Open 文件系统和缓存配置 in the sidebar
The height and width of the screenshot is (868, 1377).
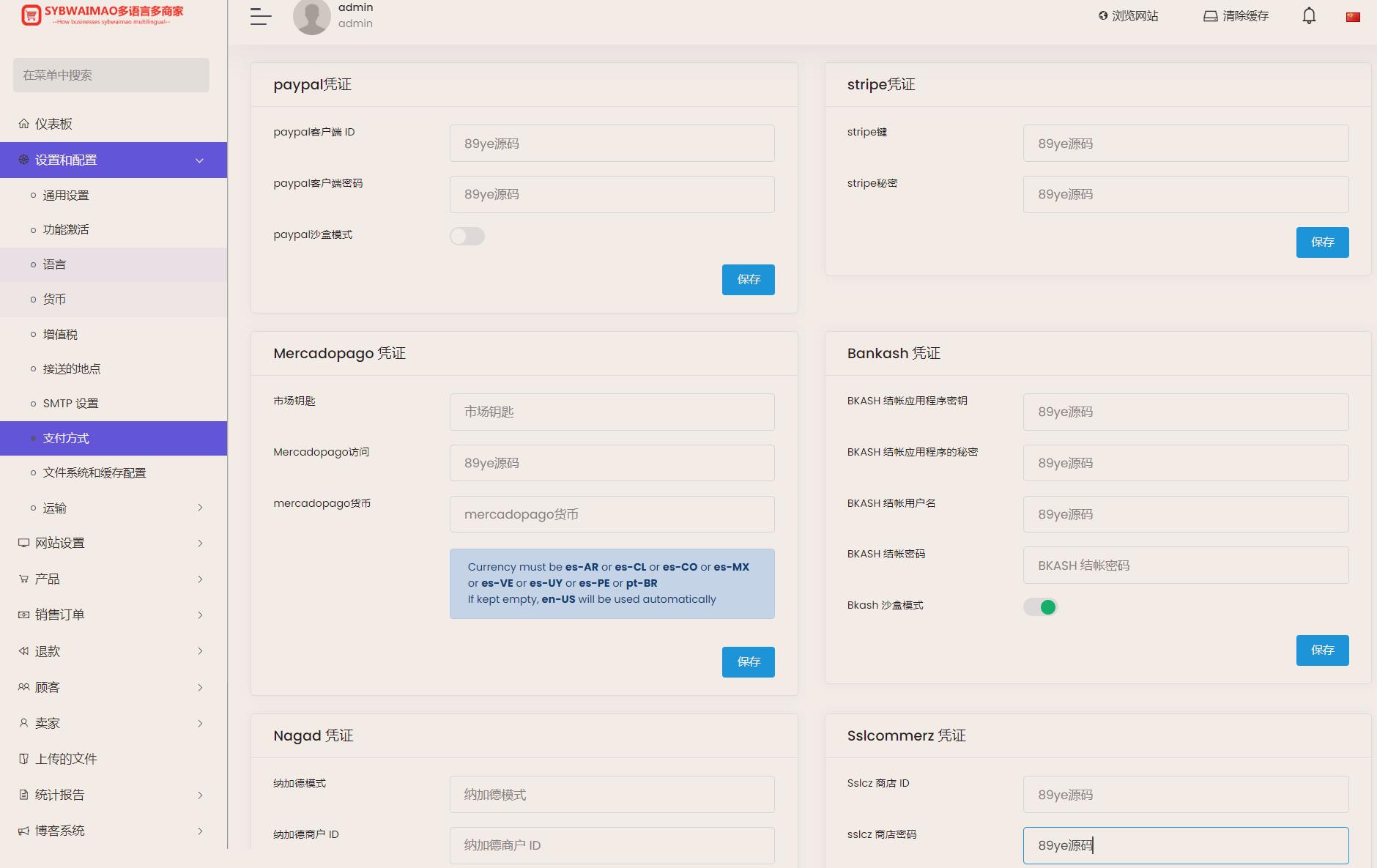click(x=114, y=473)
